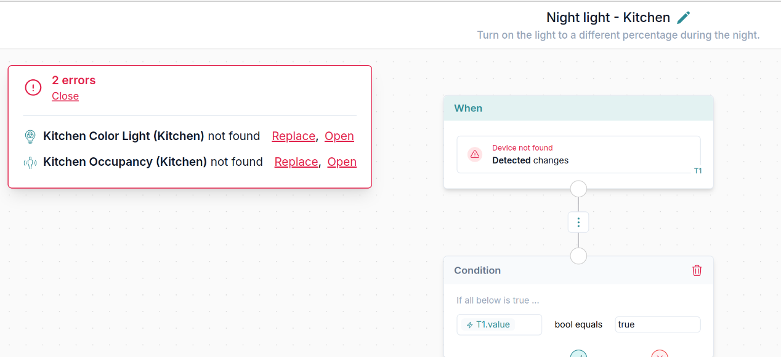Click the true value input field
The width and height of the screenshot is (781, 357).
coord(657,324)
